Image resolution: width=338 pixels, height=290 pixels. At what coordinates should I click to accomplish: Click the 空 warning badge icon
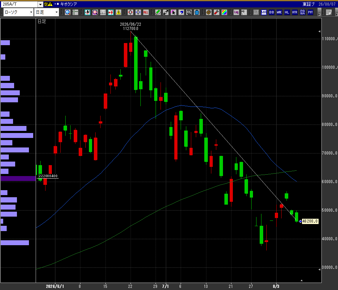tap(48, 4)
